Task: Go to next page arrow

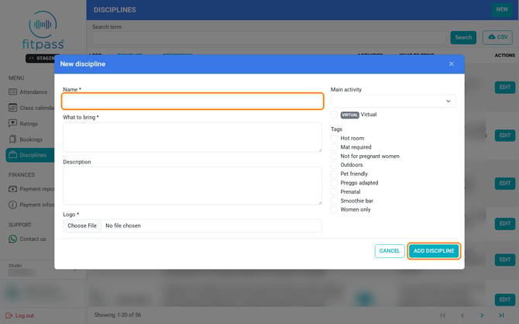Action: [482, 315]
